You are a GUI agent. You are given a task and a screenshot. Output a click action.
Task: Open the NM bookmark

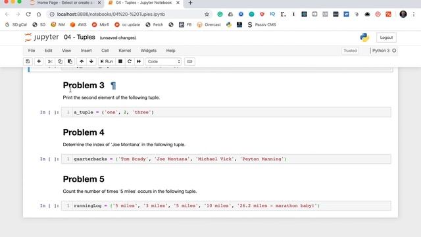tap(58, 25)
